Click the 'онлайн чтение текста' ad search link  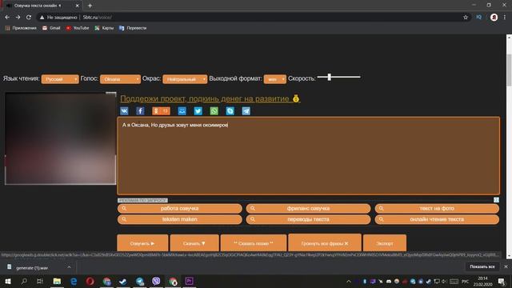pyautogui.click(x=437, y=219)
